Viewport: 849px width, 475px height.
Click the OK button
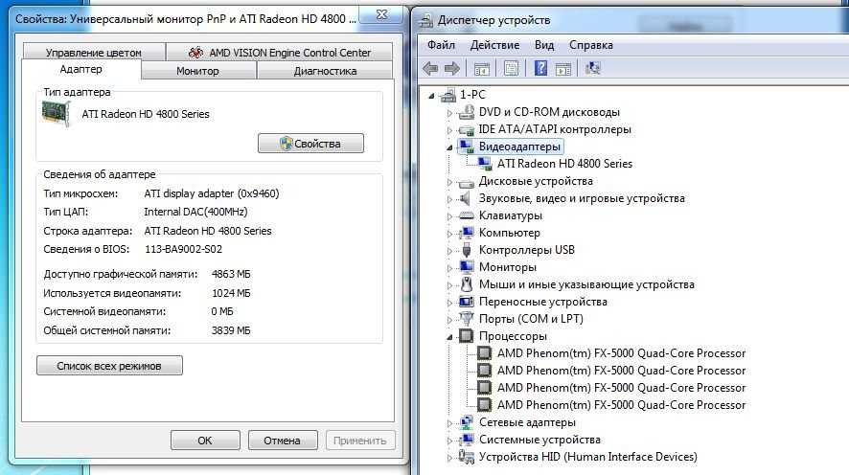click(x=205, y=441)
